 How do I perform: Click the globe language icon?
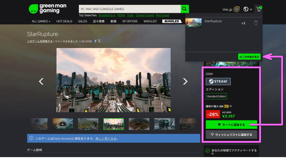(x=246, y=9)
